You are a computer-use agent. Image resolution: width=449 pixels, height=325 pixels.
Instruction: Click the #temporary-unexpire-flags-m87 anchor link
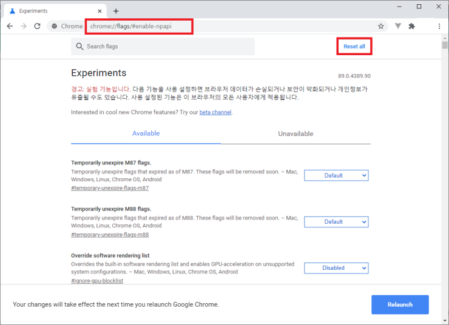[x=110, y=188]
